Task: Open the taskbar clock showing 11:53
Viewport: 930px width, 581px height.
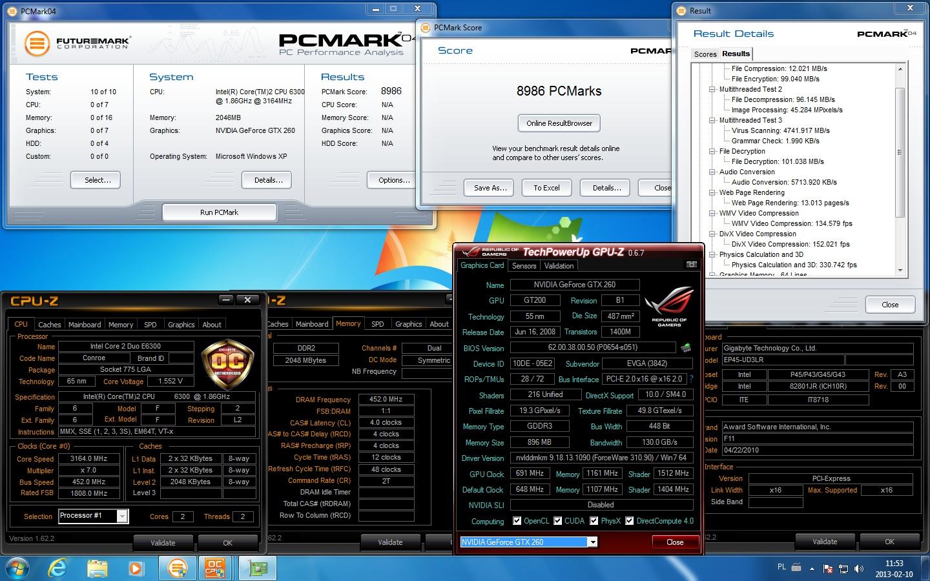Action: click(894, 569)
